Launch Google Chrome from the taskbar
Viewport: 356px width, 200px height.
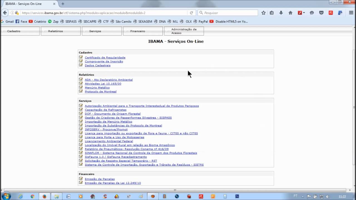[x=33, y=196]
